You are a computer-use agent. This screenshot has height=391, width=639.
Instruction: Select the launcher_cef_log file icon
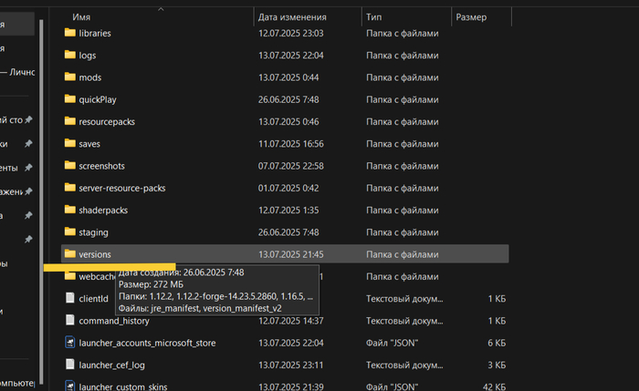pos(69,365)
